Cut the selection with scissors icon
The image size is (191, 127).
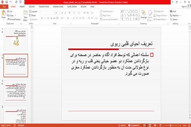click(10, 11)
